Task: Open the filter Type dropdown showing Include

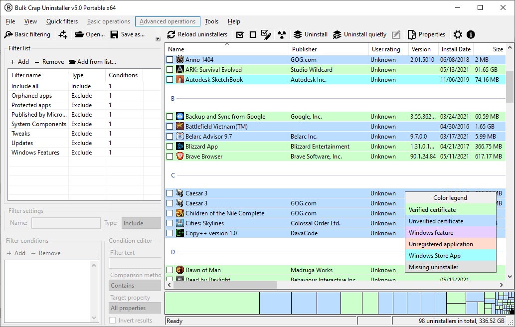Action: coord(141,223)
